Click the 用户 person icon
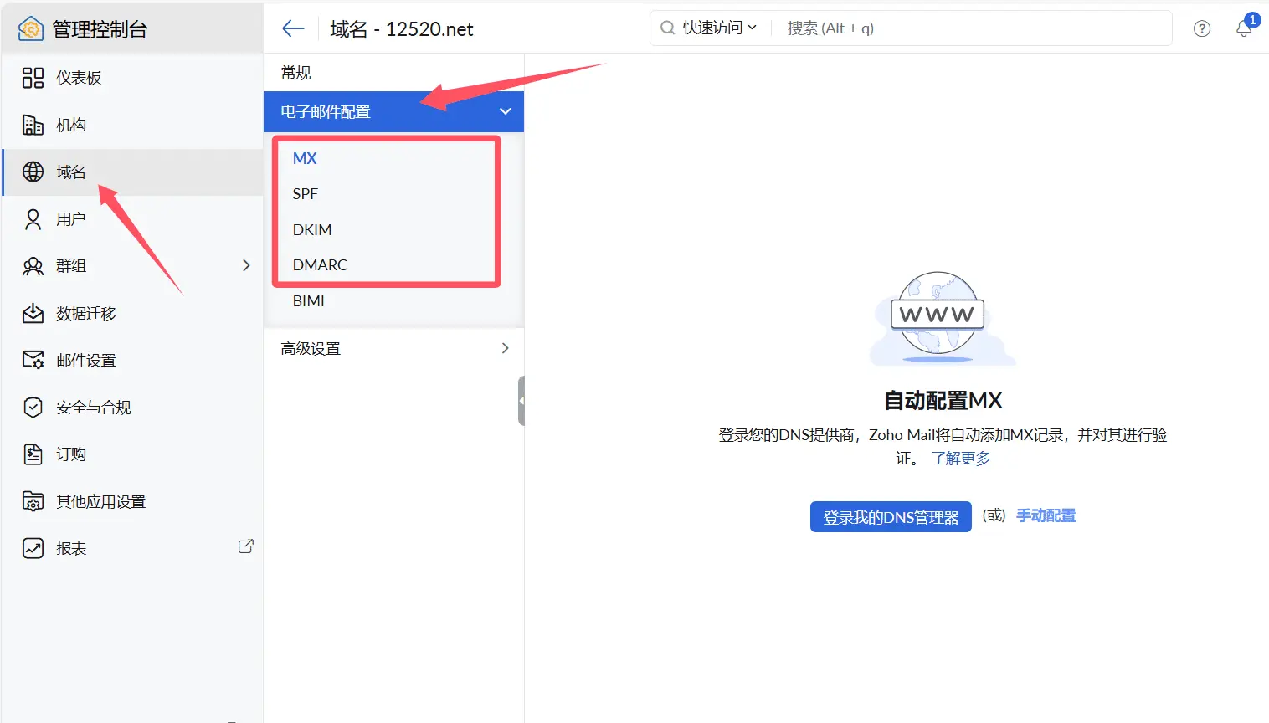Viewport: 1269px width, 723px height. click(x=33, y=219)
